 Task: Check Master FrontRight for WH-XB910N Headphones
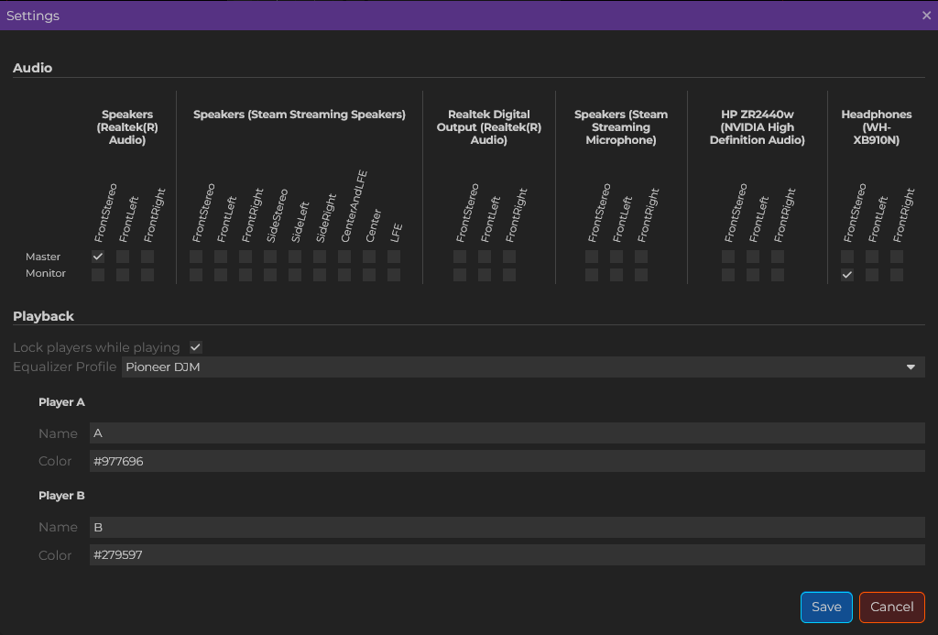pos(897,257)
